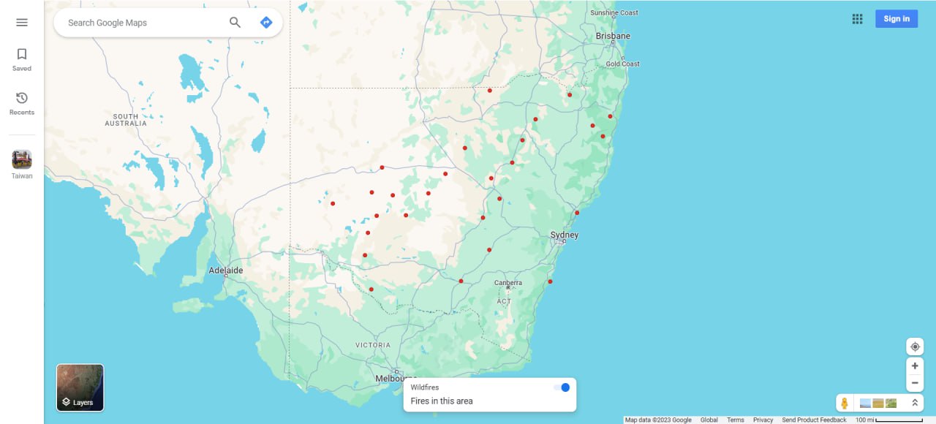Screen dimensions: 936x424
Task: Zoom in with the plus button
Action: (914, 366)
